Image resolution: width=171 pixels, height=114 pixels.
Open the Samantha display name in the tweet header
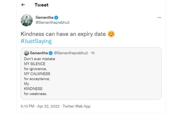[44, 17]
